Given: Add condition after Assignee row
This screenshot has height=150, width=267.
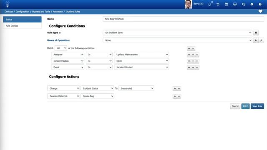Looking at the screenshot, I should tap(189, 55).
